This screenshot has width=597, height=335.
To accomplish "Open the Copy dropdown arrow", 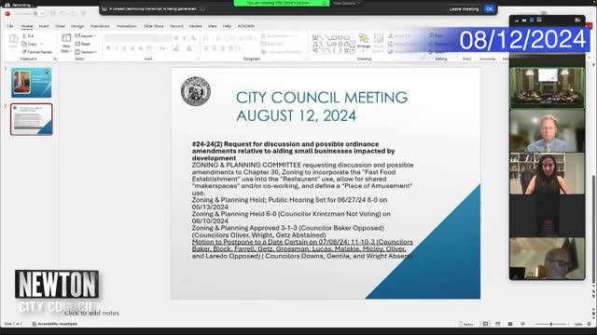I will pos(41,44).
